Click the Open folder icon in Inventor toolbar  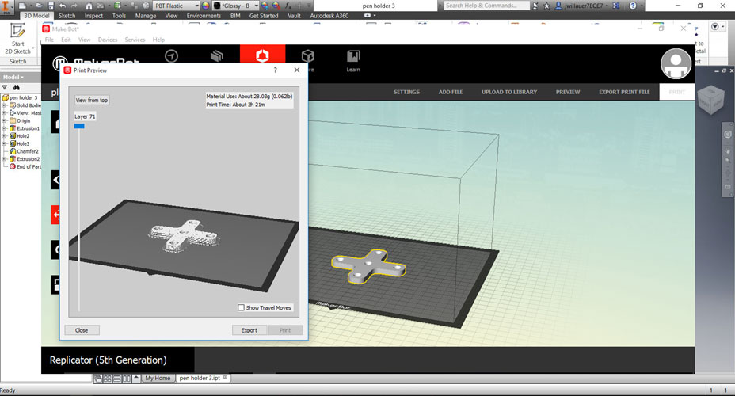coord(40,6)
